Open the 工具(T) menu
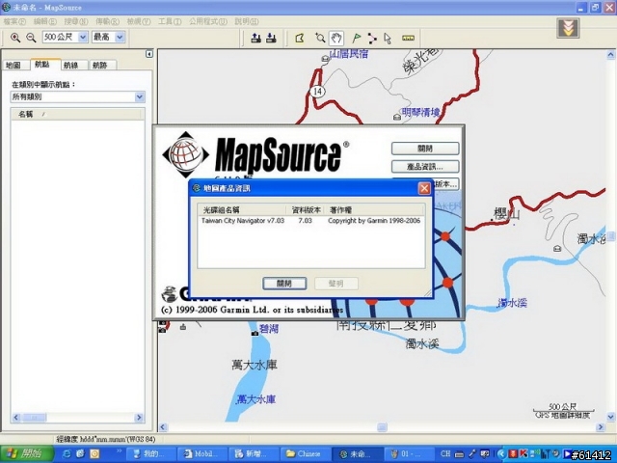617x463 pixels. click(170, 21)
